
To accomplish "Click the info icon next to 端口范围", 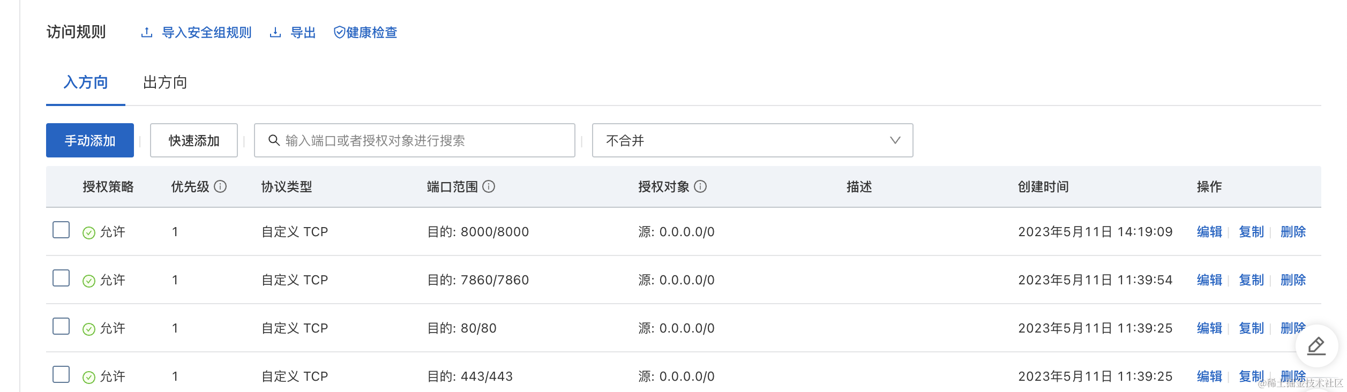I will point(489,186).
